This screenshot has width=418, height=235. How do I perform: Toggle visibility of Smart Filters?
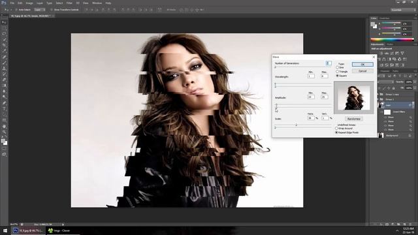(381, 112)
